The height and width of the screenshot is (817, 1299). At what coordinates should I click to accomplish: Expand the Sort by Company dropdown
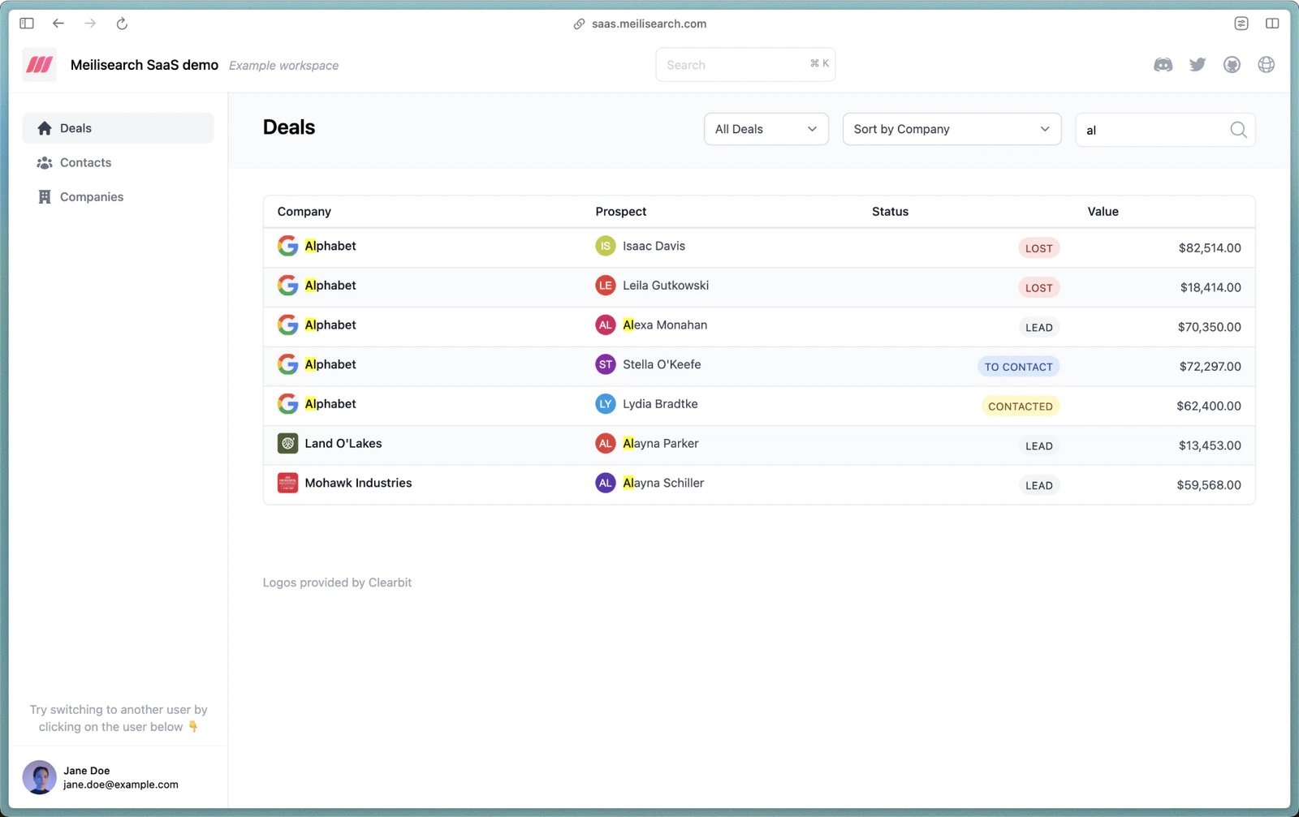(951, 128)
